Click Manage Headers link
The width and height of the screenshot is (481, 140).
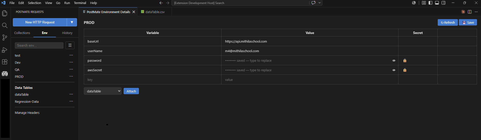coord(27,113)
